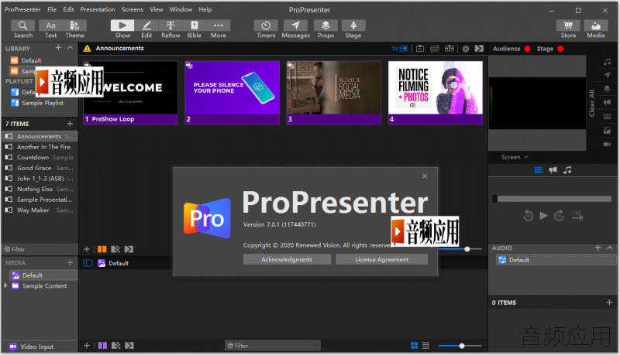Open the Edit menu
Image resolution: width=620 pixels, height=355 pixels.
click(68, 9)
